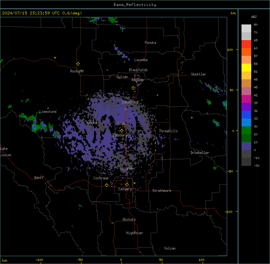Pick the red 60-65 dBZ legend swatch

click(246, 44)
